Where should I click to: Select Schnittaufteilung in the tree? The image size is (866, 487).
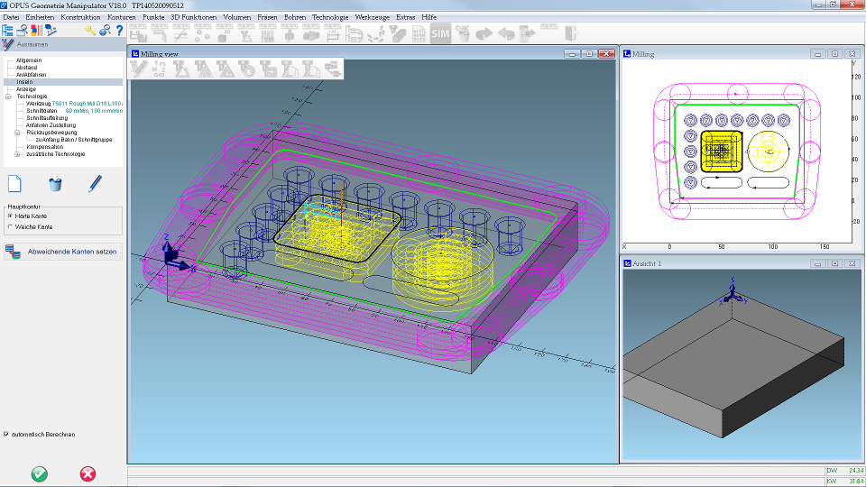(47, 117)
